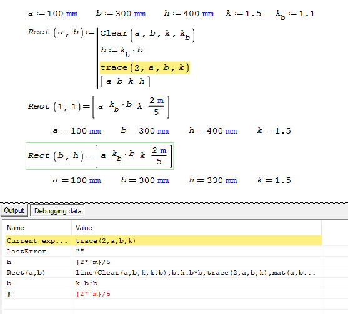Select the Current exp... debug row
The width and height of the screenshot is (348, 314).
[x=164, y=240]
